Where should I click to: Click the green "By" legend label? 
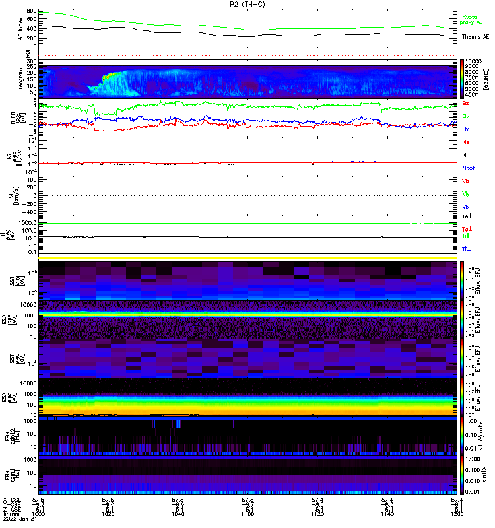(465, 117)
